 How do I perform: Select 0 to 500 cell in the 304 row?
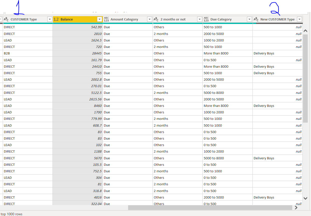pyautogui.click(x=227, y=178)
